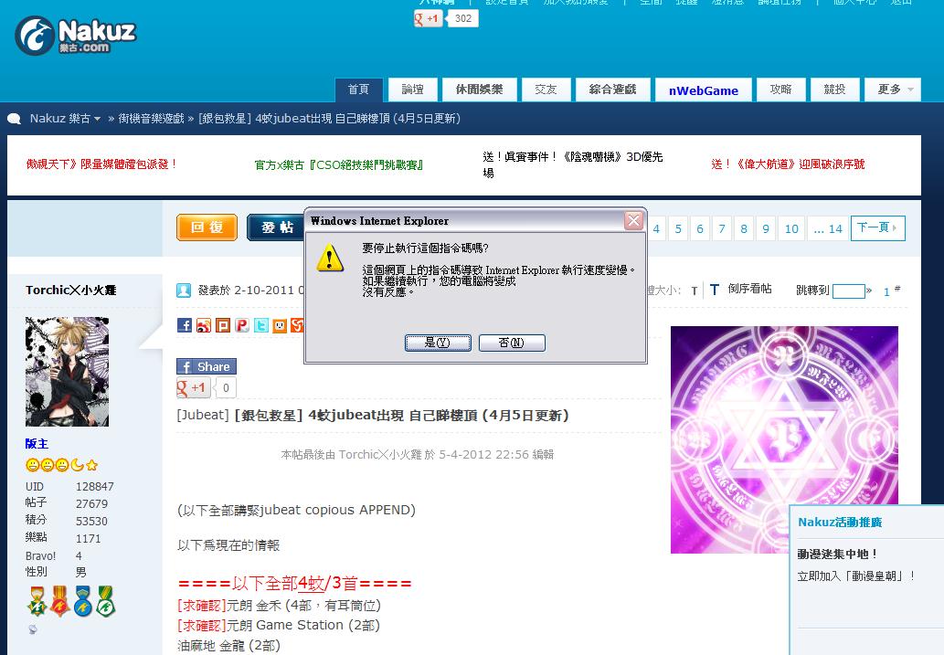944x655 pixels.
Task: Open the 論壇 tab
Action: click(x=412, y=90)
